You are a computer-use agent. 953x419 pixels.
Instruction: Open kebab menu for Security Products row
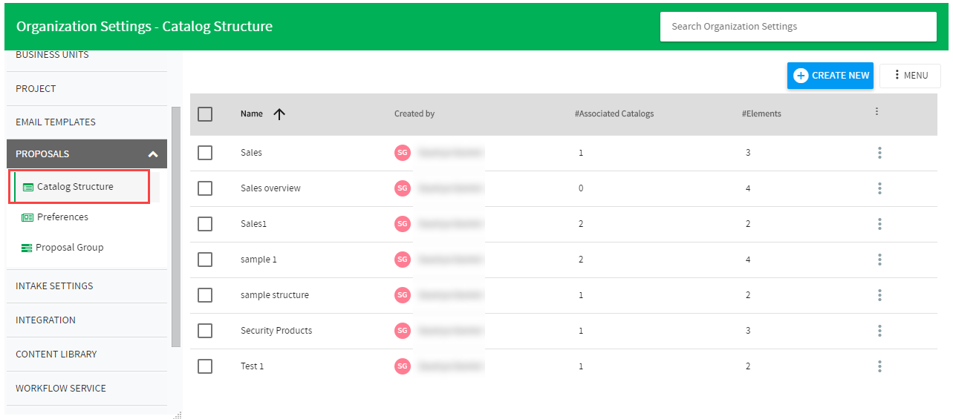(x=879, y=331)
